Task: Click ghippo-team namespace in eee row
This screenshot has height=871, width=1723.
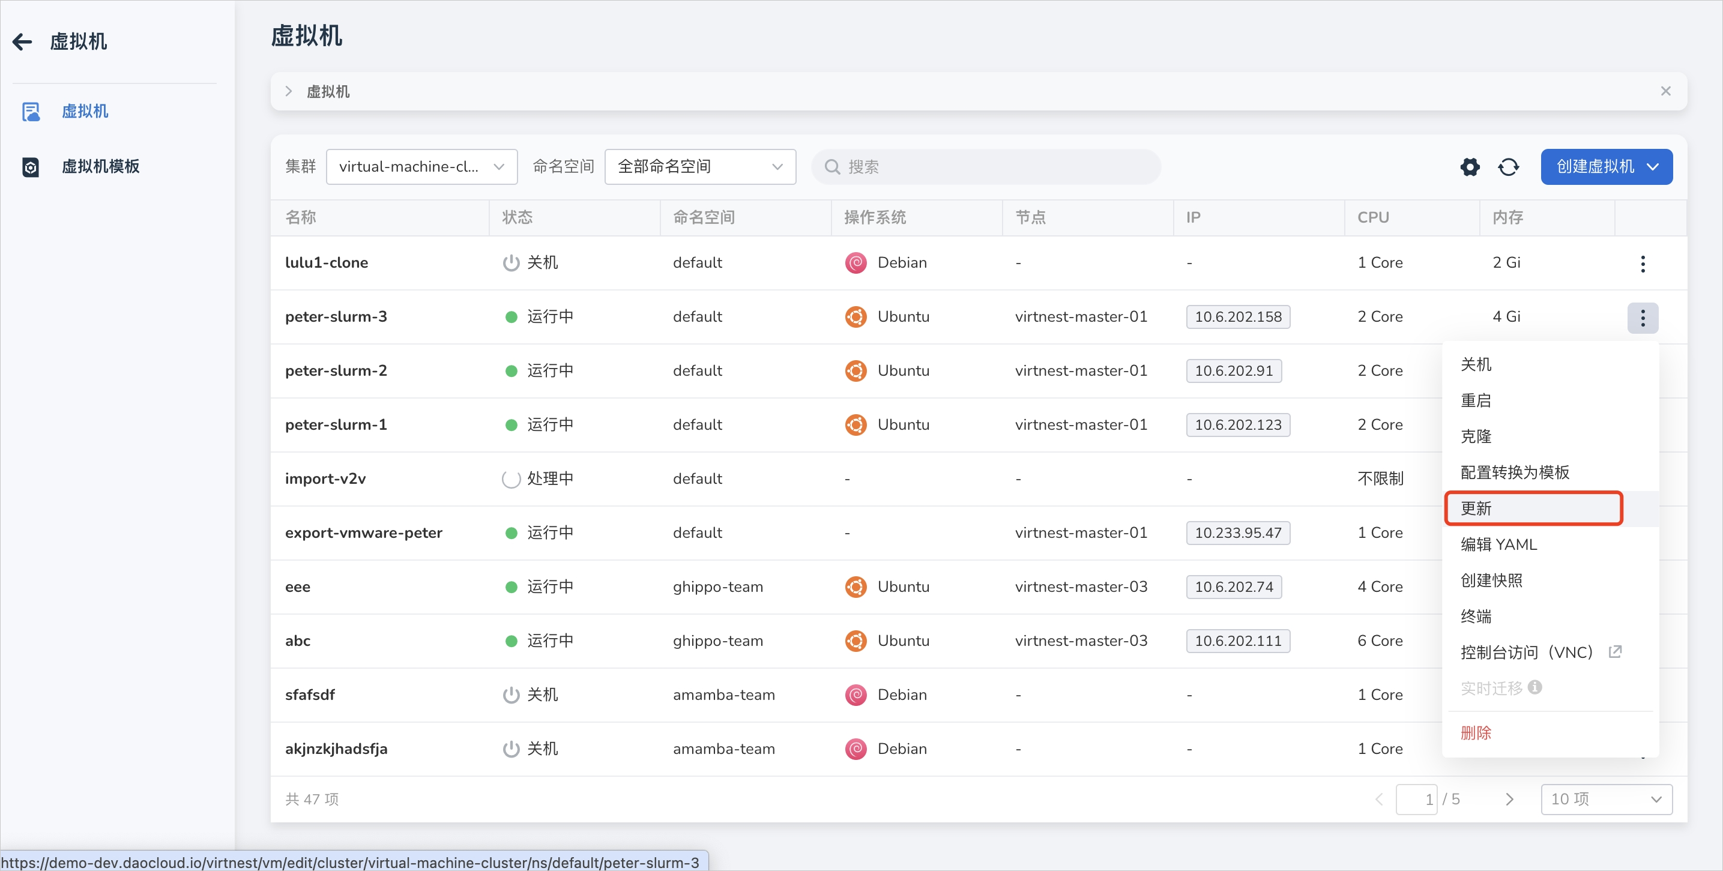Action: [x=717, y=587]
